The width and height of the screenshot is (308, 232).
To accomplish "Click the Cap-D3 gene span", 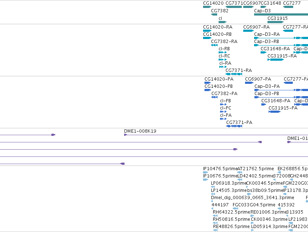I will [x=281, y=14].
